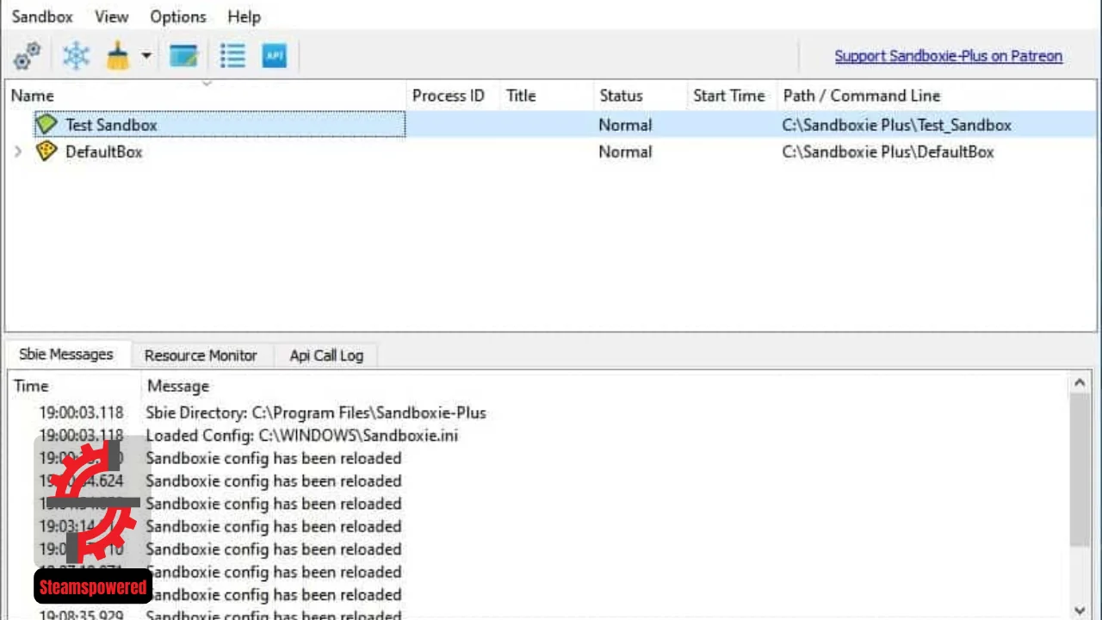1102x620 pixels.
Task: Select the Sbie Directory log message
Action: pyautogui.click(x=316, y=412)
